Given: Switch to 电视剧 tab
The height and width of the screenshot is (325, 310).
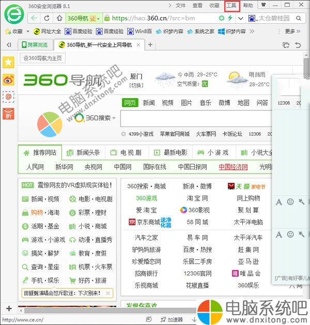Looking at the screenshot, I should [x=126, y=153].
